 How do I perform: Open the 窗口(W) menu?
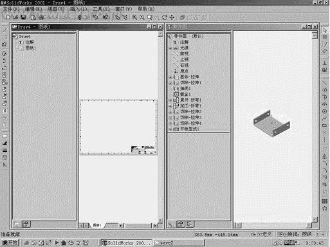coord(124,9)
